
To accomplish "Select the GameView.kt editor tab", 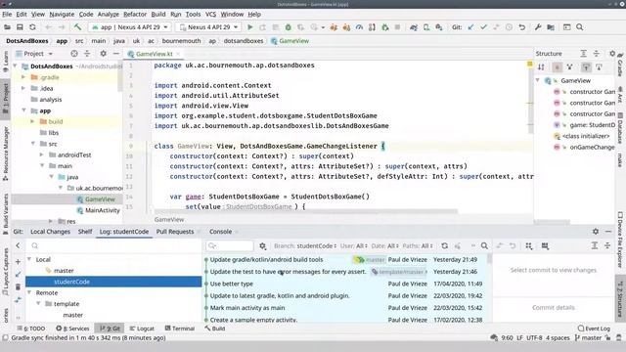I will point(155,54).
